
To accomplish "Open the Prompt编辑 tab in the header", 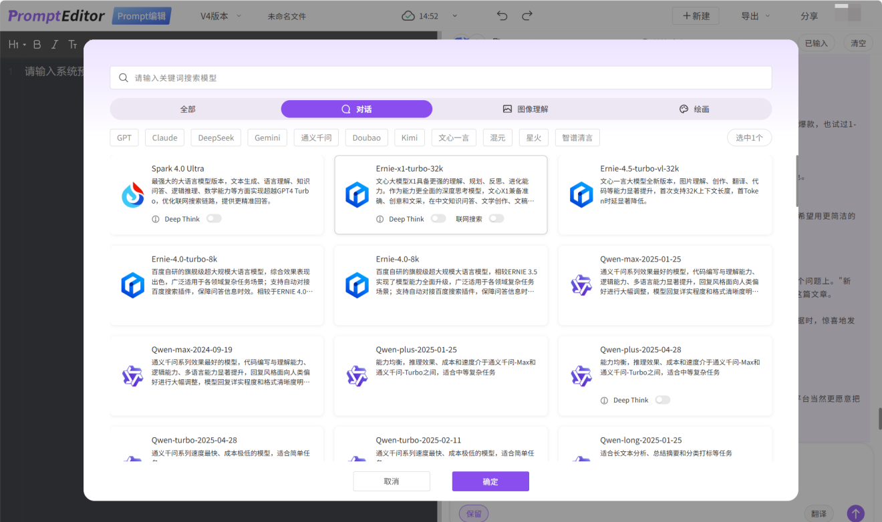I will (142, 16).
